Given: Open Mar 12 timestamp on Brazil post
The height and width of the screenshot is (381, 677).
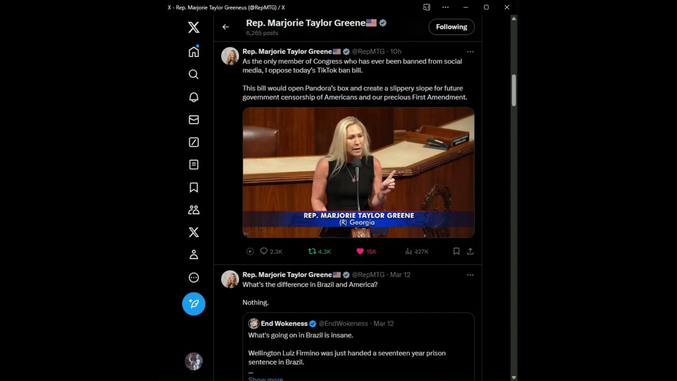Looking at the screenshot, I should [x=400, y=275].
